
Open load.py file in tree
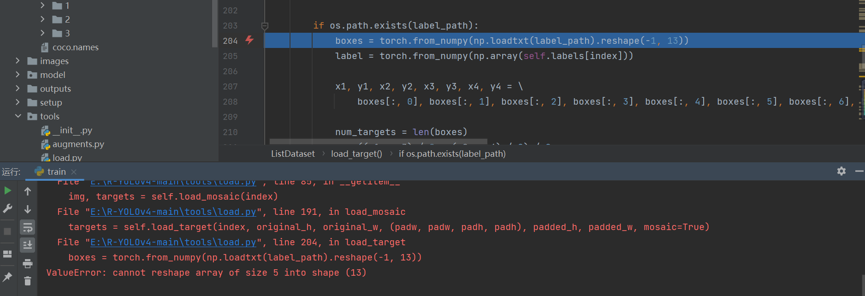coord(67,157)
